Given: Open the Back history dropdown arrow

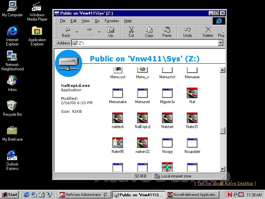Looking at the screenshot, I should coord(77,32).
